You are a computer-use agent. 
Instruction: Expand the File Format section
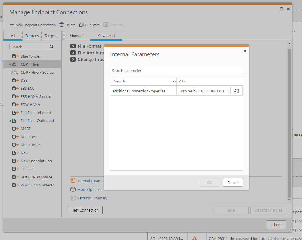coord(73,46)
